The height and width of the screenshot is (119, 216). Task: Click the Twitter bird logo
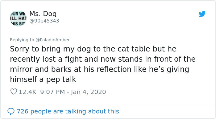[202, 14]
